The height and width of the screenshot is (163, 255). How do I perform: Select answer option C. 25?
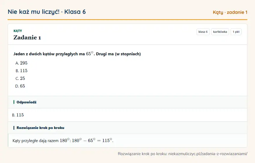point(20,78)
